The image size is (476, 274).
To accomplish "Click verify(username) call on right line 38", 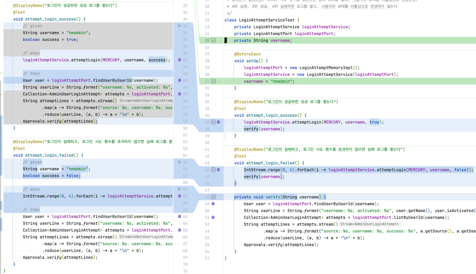I will tap(264, 129).
